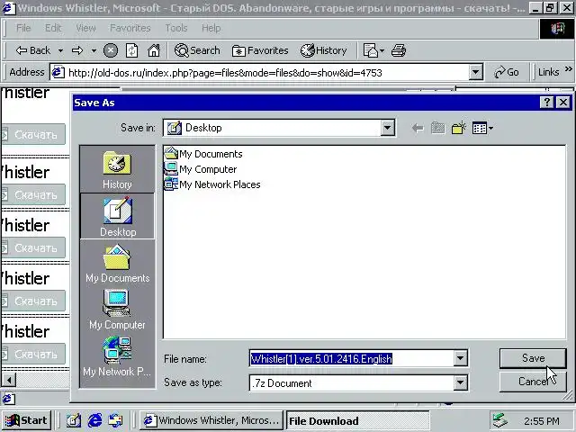Click the Print icon in IE toolbar
The image size is (576, 432).
tap(399, 50)
